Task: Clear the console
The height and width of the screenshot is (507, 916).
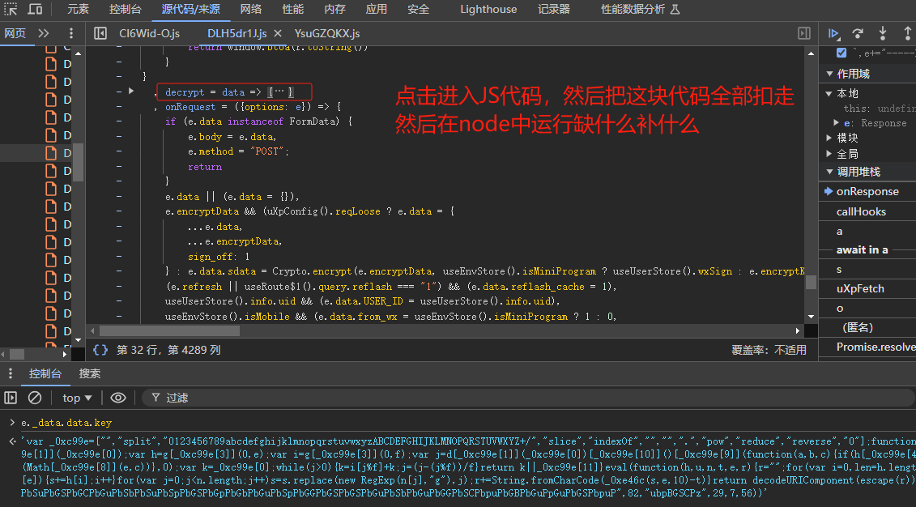Action: click(35, 398)
